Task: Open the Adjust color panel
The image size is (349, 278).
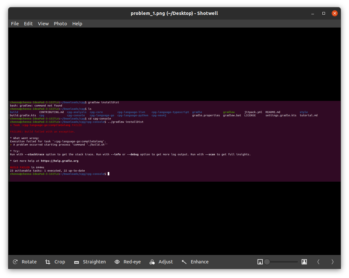Action: (161, 262)
